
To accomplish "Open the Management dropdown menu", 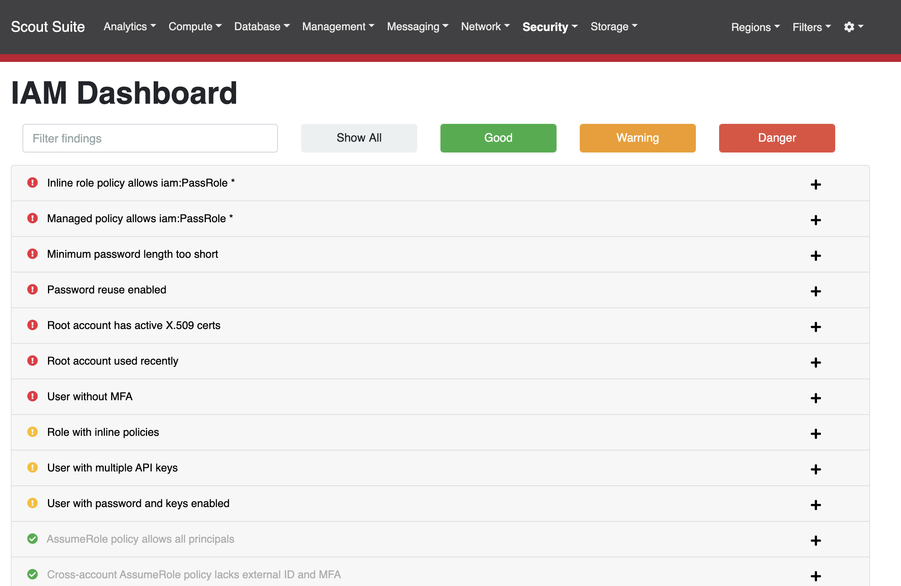I will [x=338, y=26].
